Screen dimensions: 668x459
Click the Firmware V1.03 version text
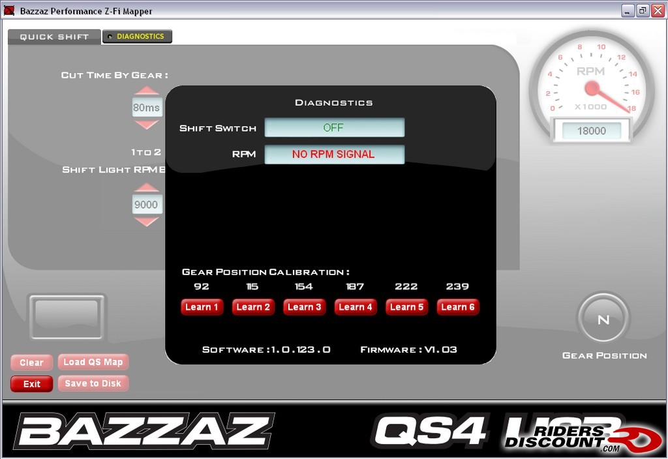click(408, 350)
